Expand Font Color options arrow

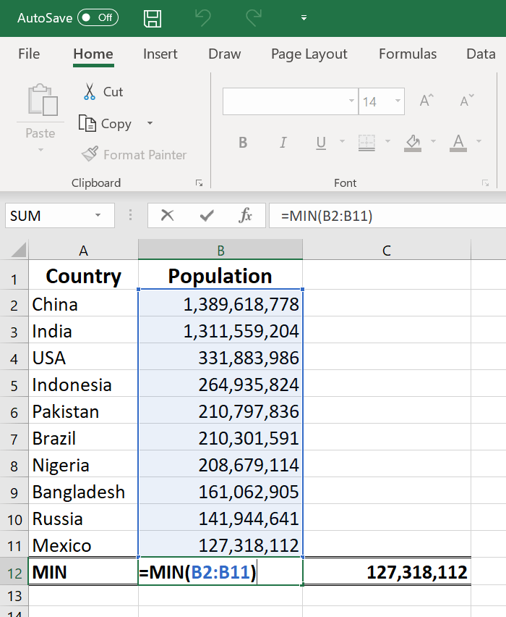(x=479, y=141)
